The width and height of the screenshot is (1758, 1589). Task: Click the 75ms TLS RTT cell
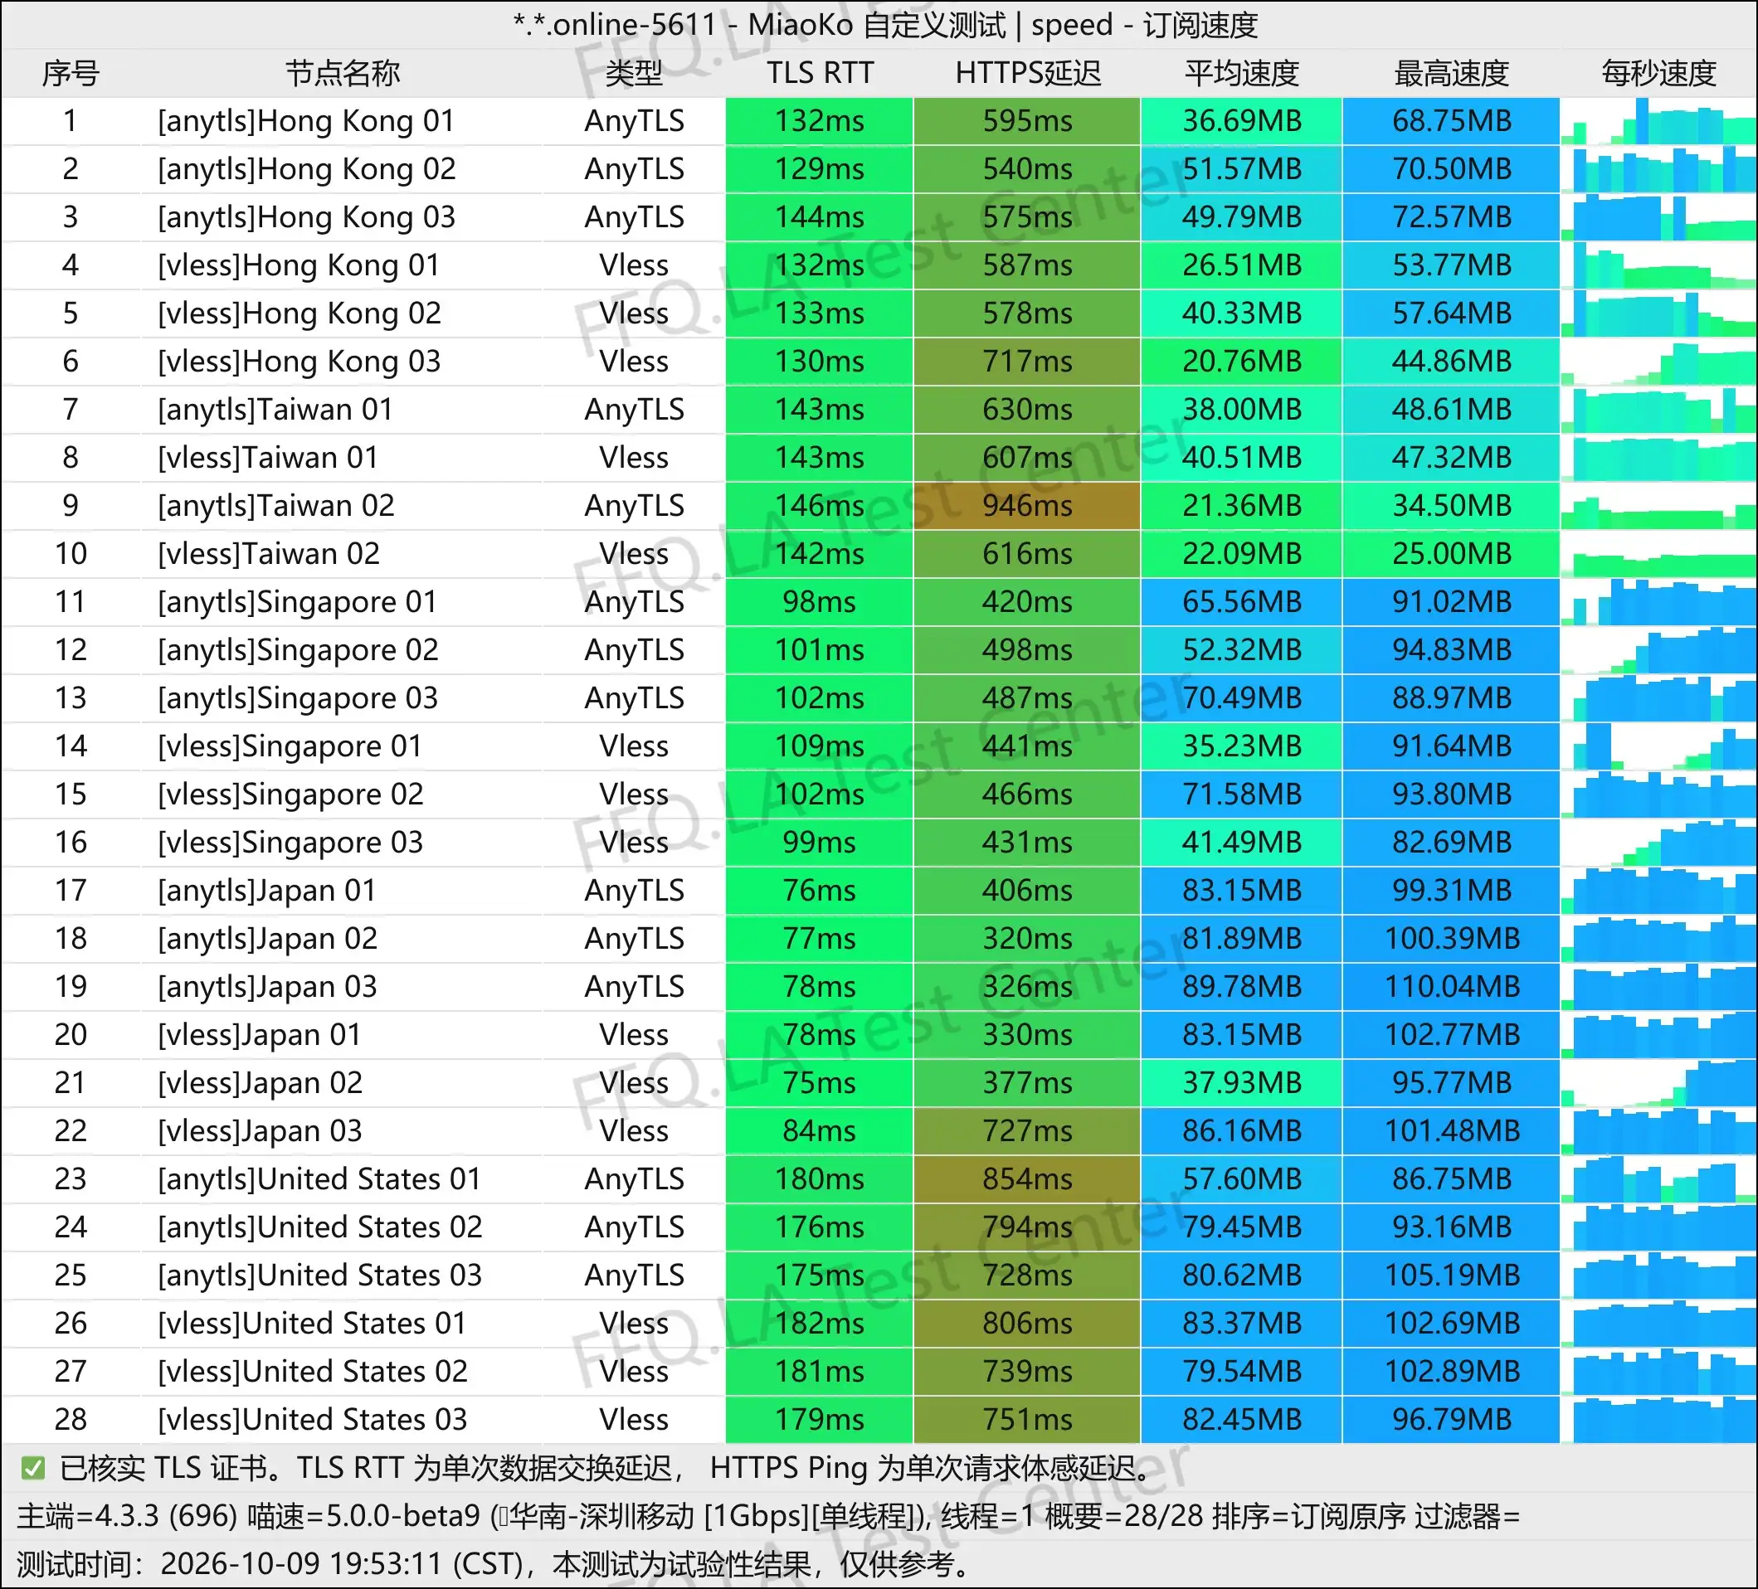coord(819,1082)
